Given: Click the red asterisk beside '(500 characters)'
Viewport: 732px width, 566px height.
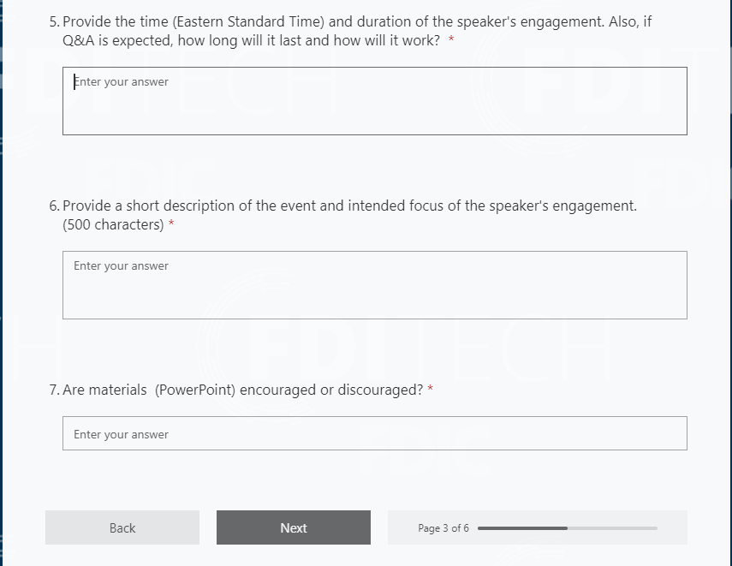Looking at the screenshot, I should pyautogui.click(x=171, y=225).
